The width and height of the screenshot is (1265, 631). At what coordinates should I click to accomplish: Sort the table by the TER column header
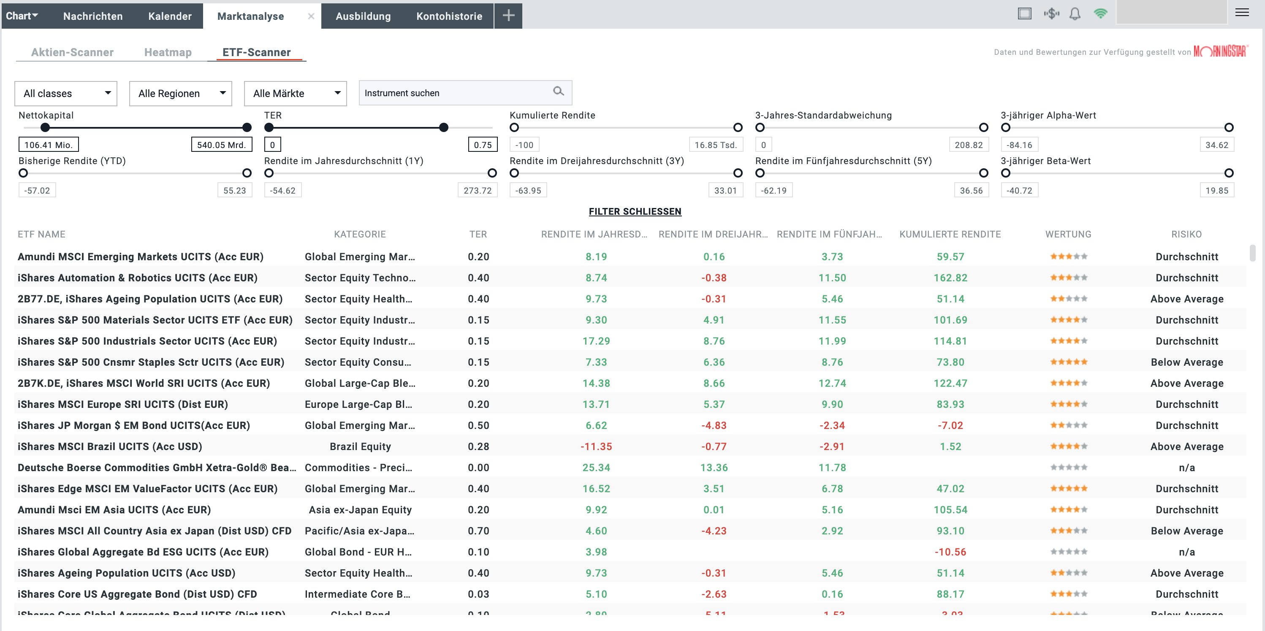(478, 234)
